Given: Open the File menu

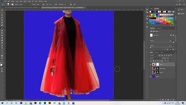Looking at the screenshot, I should point(5,1).
